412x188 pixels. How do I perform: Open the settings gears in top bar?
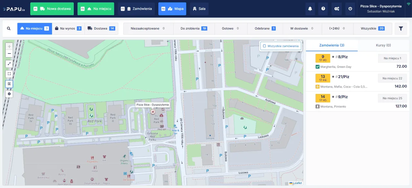pos(337,9)
